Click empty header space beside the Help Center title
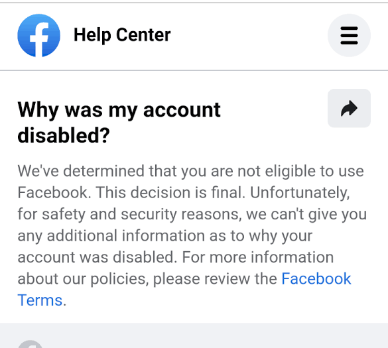Screen dimensions: 388x348 [x=247, y=35]
